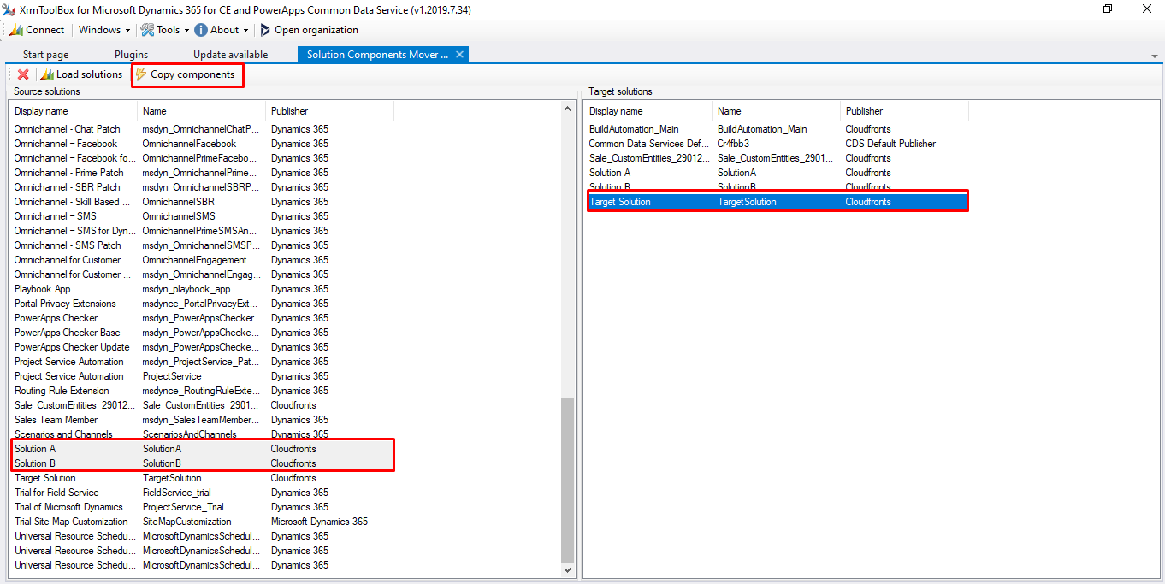The width and height of the screenshot is (1165, 584).
Task: Select Target Solution in source solutions
Action: (201, 478)
